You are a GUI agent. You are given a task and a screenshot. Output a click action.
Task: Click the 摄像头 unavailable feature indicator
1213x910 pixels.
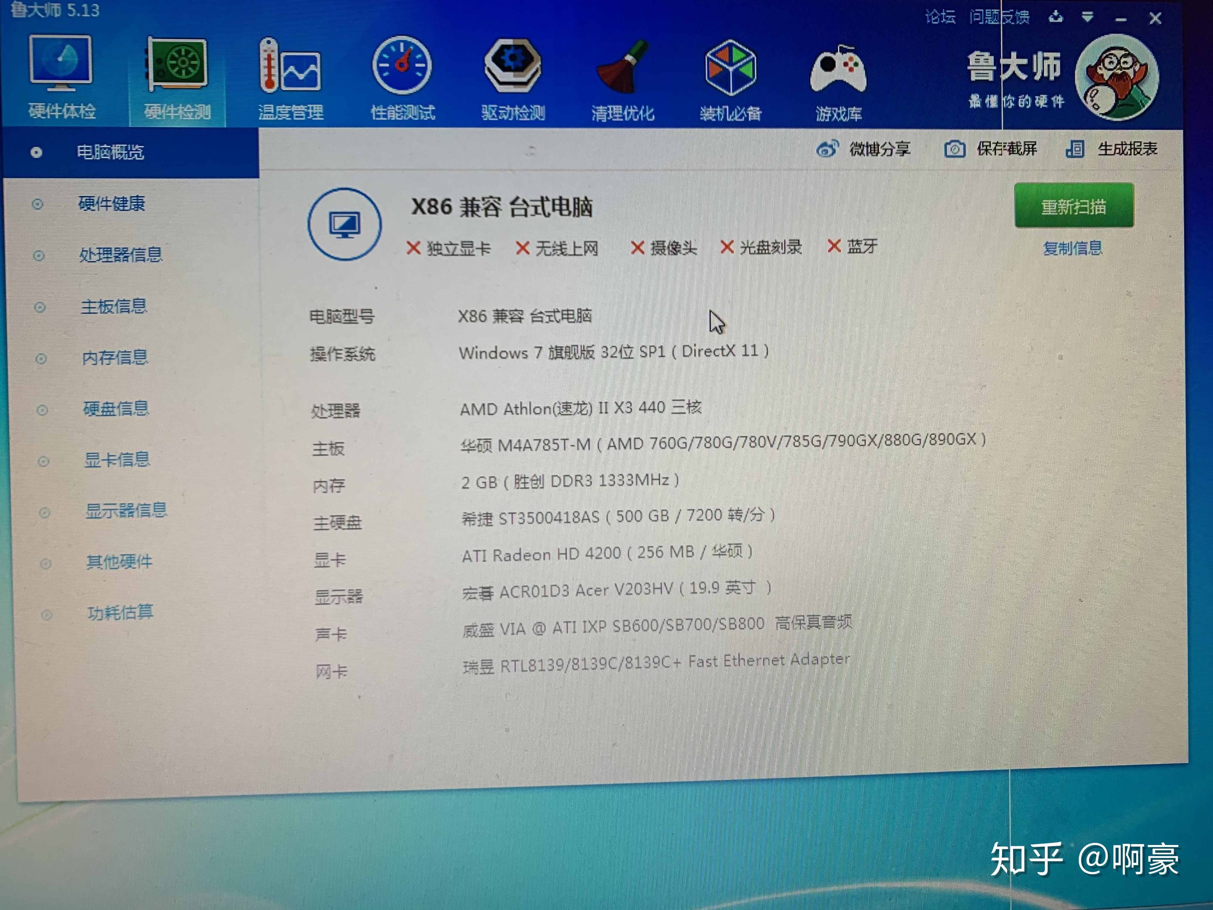(664, 248)
